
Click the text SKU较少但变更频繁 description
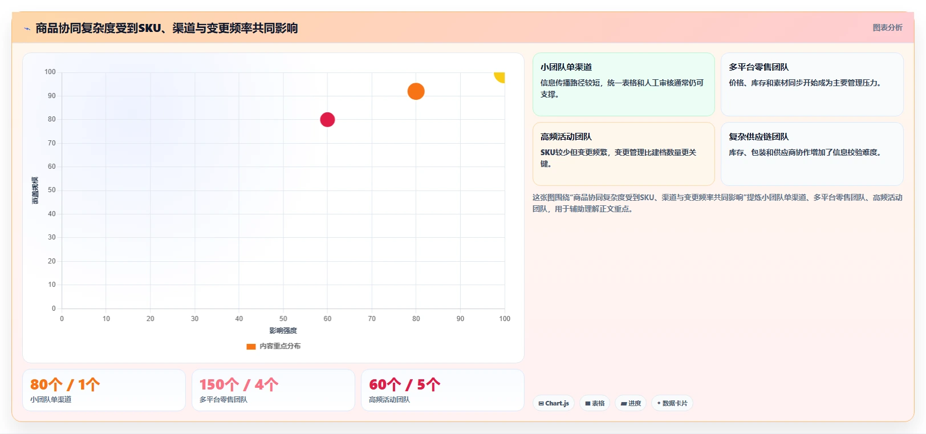618,158
